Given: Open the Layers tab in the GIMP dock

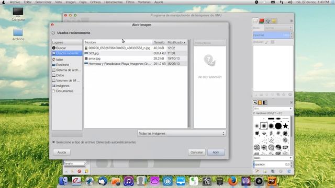Looking at the screenshot, I should [x=256, y=21].
